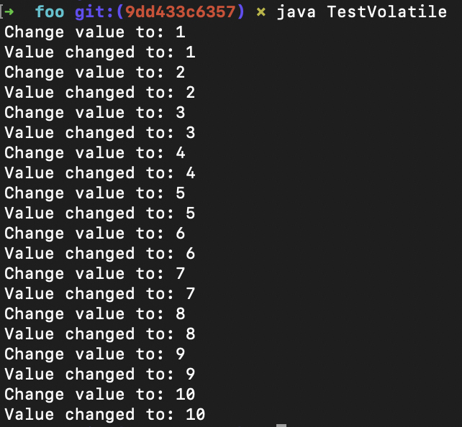Click TestVolatile in the command line
The image size is (462, 427).
tap(386, 12)
